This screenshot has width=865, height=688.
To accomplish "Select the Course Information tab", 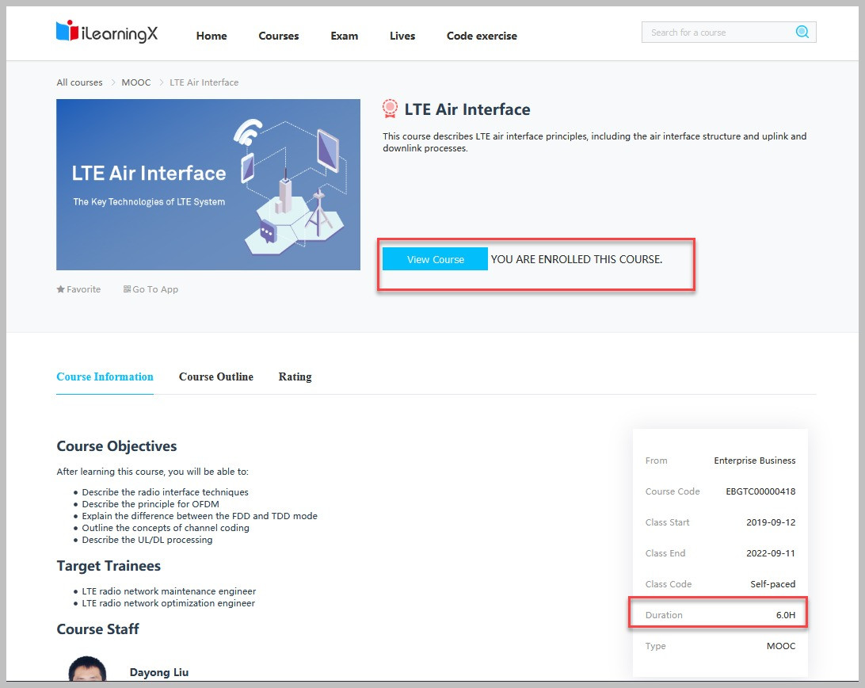I will (105, 376).
